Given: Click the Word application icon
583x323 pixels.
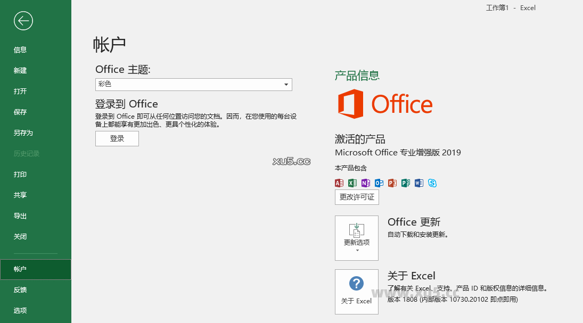Looking at the screenshot, I should tap(419, 183).
